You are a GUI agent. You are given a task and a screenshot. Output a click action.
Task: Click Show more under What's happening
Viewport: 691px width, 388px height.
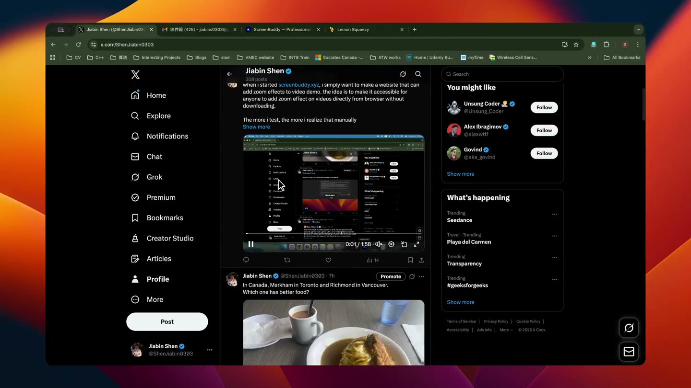click(461, 302)
